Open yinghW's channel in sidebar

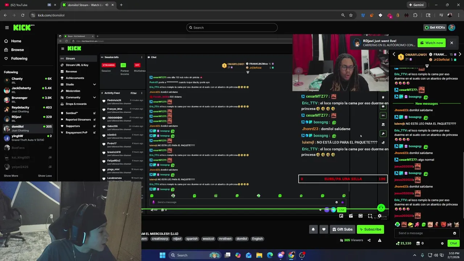click(x=28, y=138)
